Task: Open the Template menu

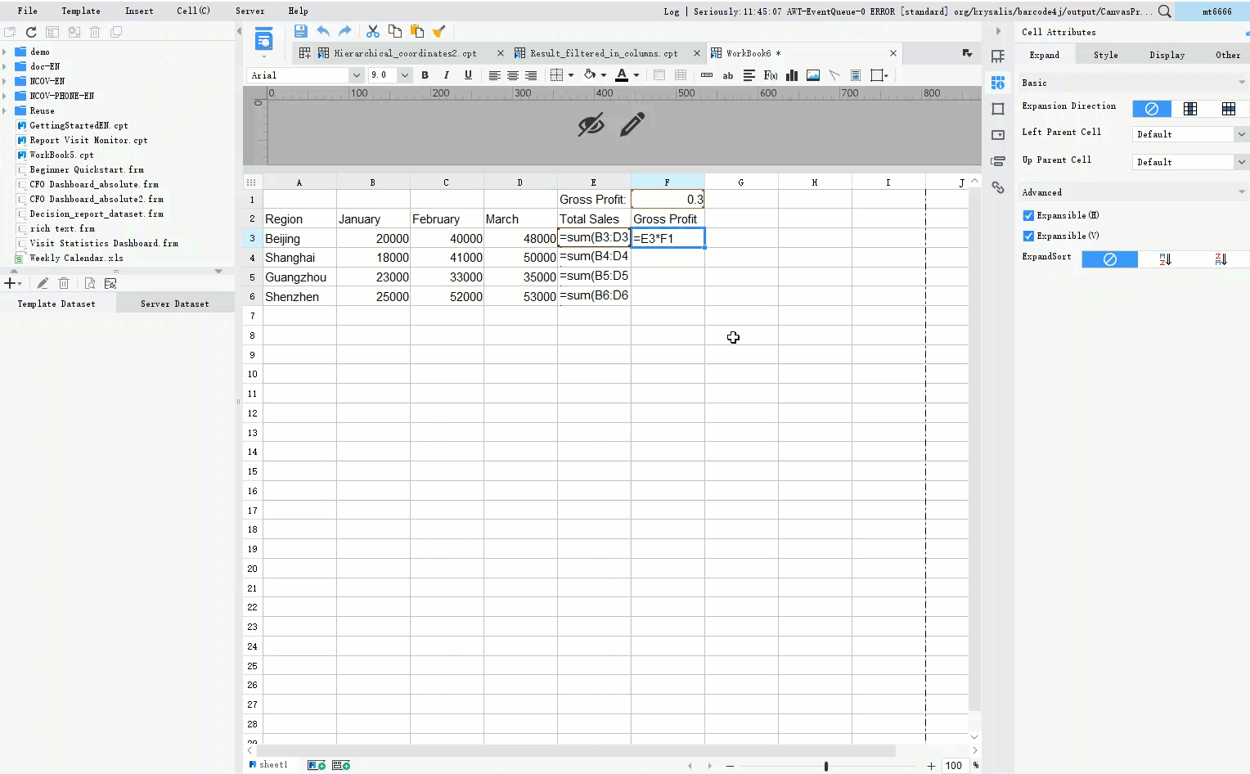Action: 81,11
